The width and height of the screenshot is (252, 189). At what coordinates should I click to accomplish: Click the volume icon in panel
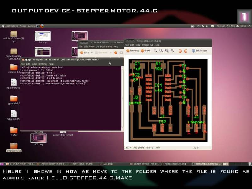pyautogui.click(x=207, y=26)
